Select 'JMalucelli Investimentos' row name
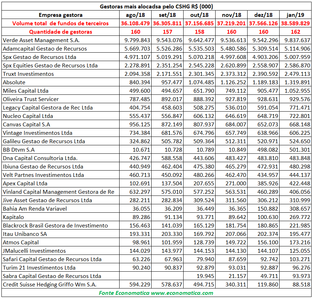 click(34, 251)
